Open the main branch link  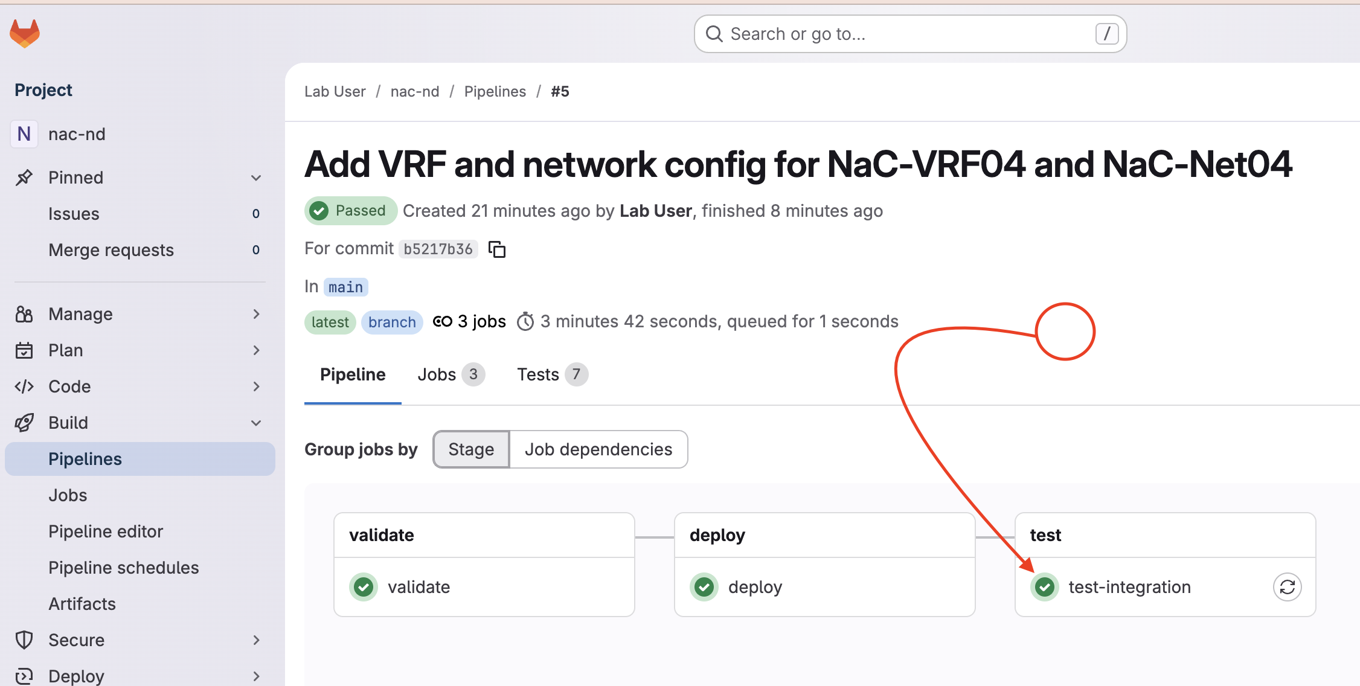[x=346, y=287]
